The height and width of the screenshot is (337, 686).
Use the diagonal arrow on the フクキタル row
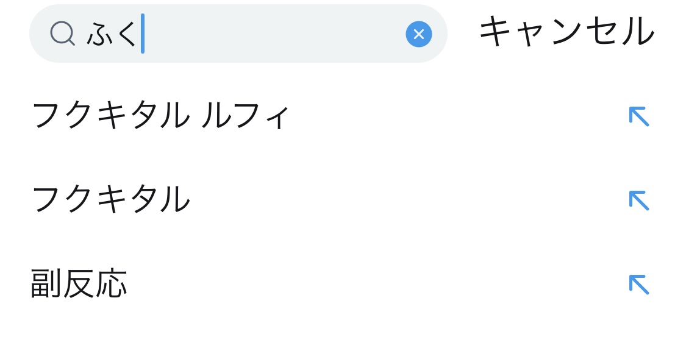pos(638,200)
